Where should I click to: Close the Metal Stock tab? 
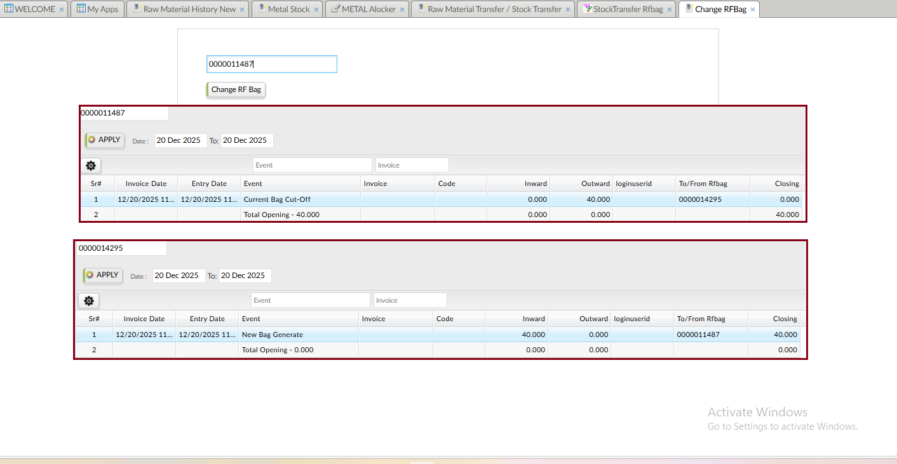316,10
